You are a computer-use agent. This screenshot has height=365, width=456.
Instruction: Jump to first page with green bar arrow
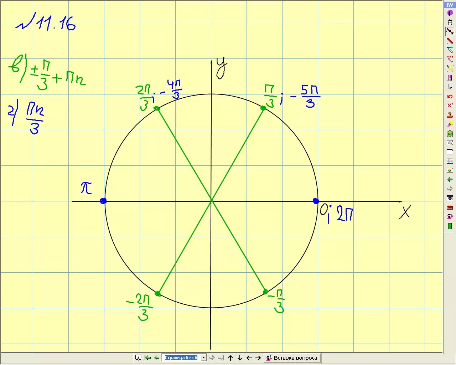pos(147,358)
